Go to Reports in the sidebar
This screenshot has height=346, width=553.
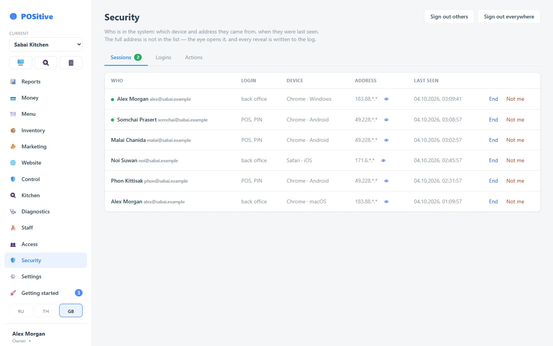pyautogui.click(x=46, y=82)
